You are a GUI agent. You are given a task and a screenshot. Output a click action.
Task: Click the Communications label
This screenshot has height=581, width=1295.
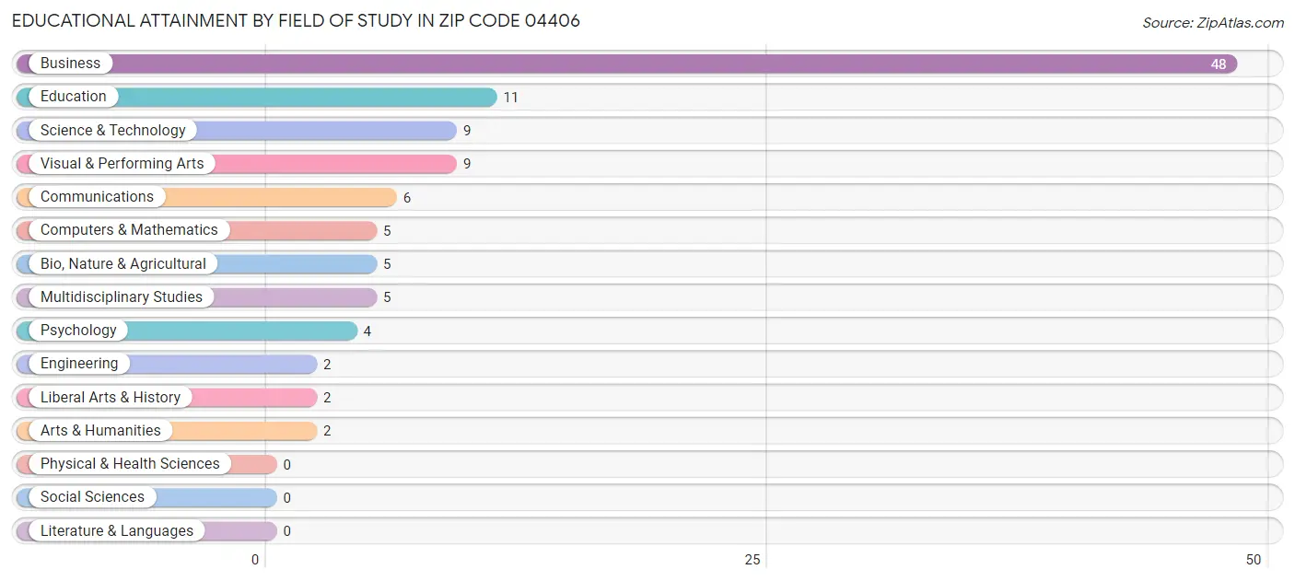(97, 197)
